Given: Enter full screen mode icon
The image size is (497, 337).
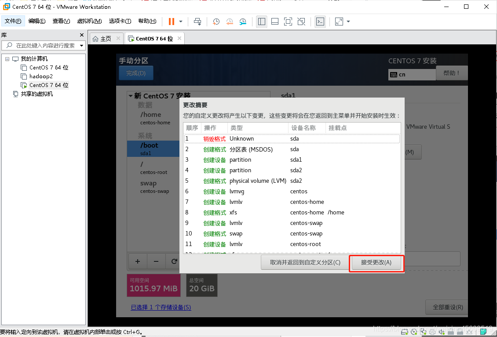Looking at the screenshot, I should (288, 22).
